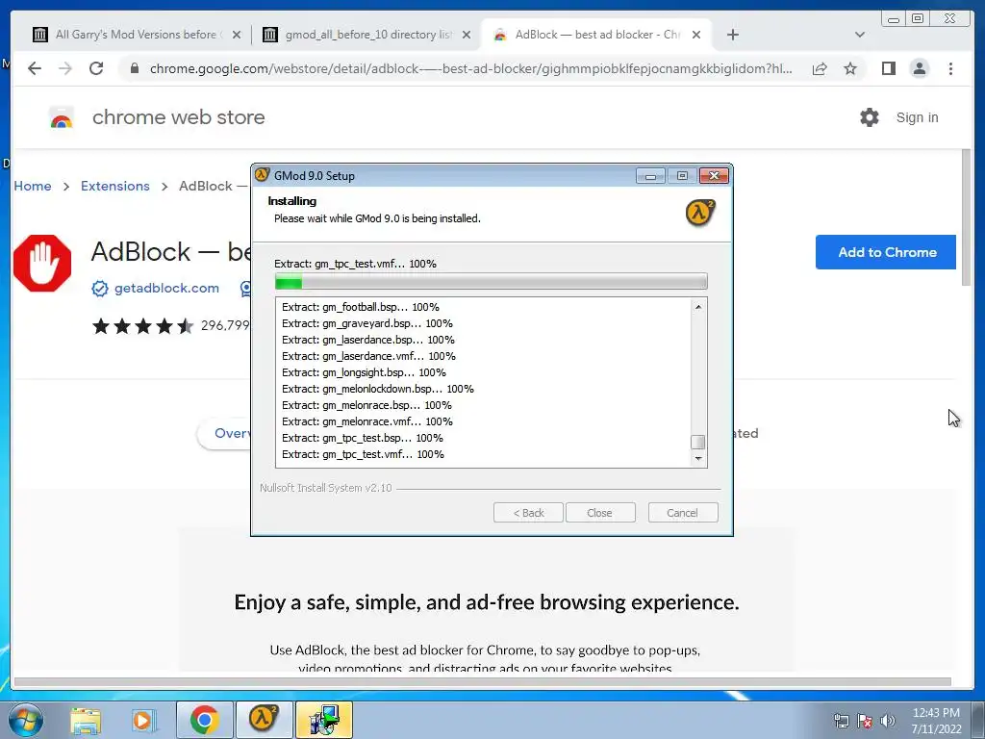
Task: Click the network tray icon
Action: tap(841, 721)
